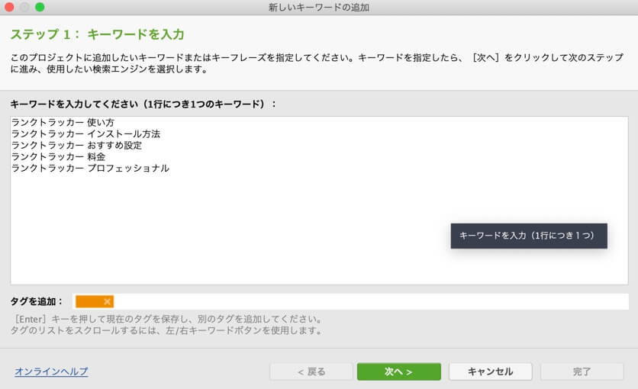Image resolution: width=638 pixels, height=389 pixels.
Task: Click the line ランクトラッカー おすすめ設定
Action: 76,145
